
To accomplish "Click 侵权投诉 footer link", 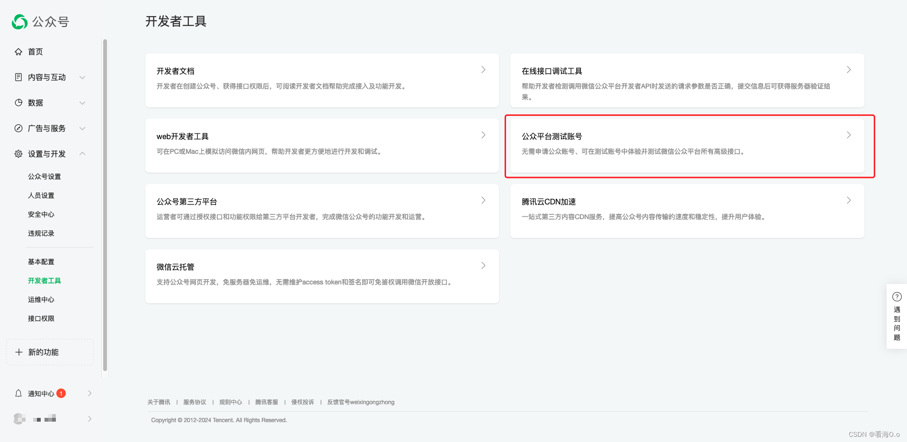I will point(302,402).
